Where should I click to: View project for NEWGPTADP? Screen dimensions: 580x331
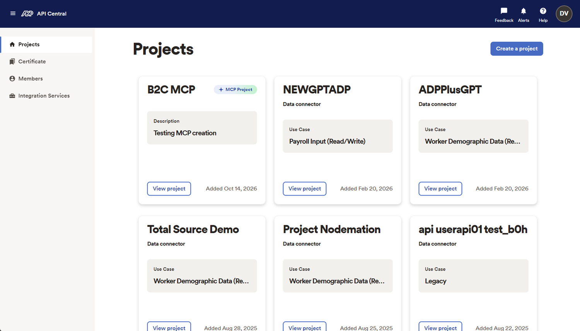305,189
